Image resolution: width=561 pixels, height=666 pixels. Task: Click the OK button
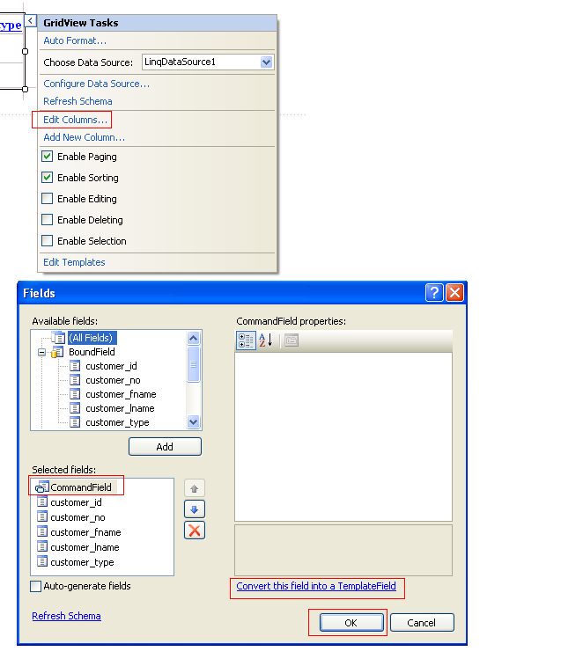pyautogui.click(x=351, y=623)
